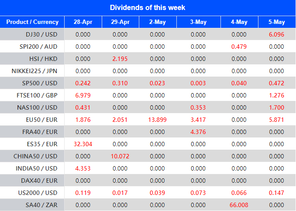Click the 5-May column header
This screenshot has width=296, height=211.
[277, 22]
